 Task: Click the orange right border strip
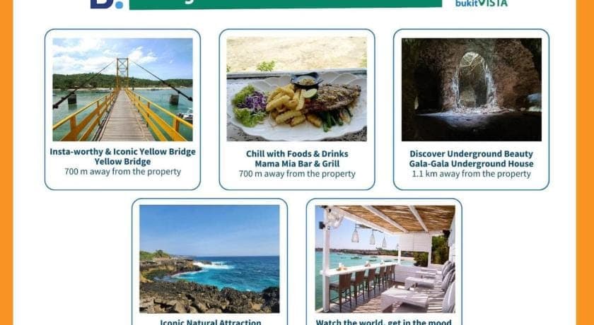tap(585, 162)
